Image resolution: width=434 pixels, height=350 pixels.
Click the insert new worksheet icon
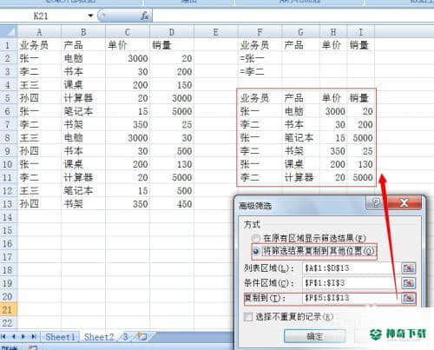coord(142,337)
